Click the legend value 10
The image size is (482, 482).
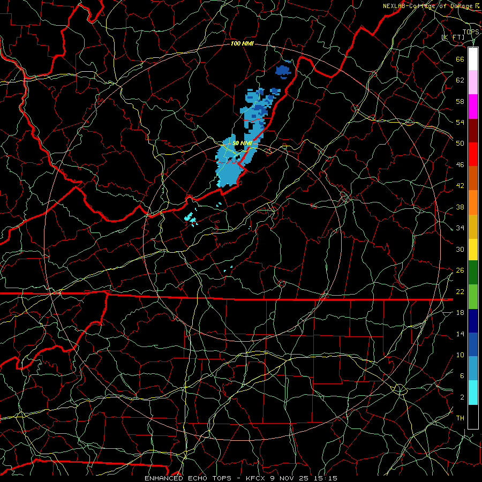460,355
